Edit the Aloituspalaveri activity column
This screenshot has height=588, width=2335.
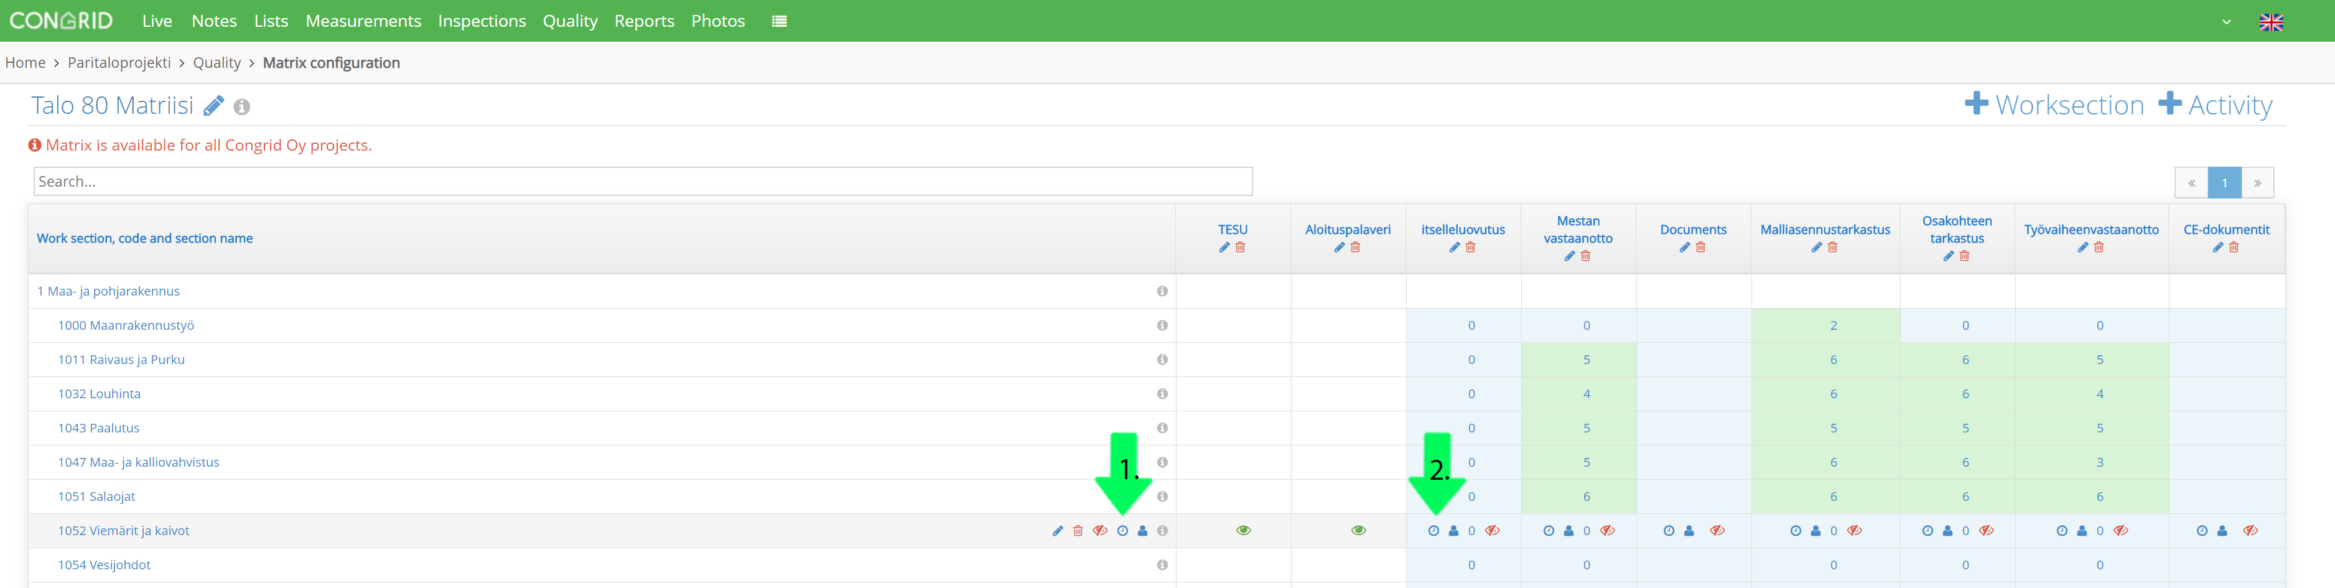point(1339,248)
